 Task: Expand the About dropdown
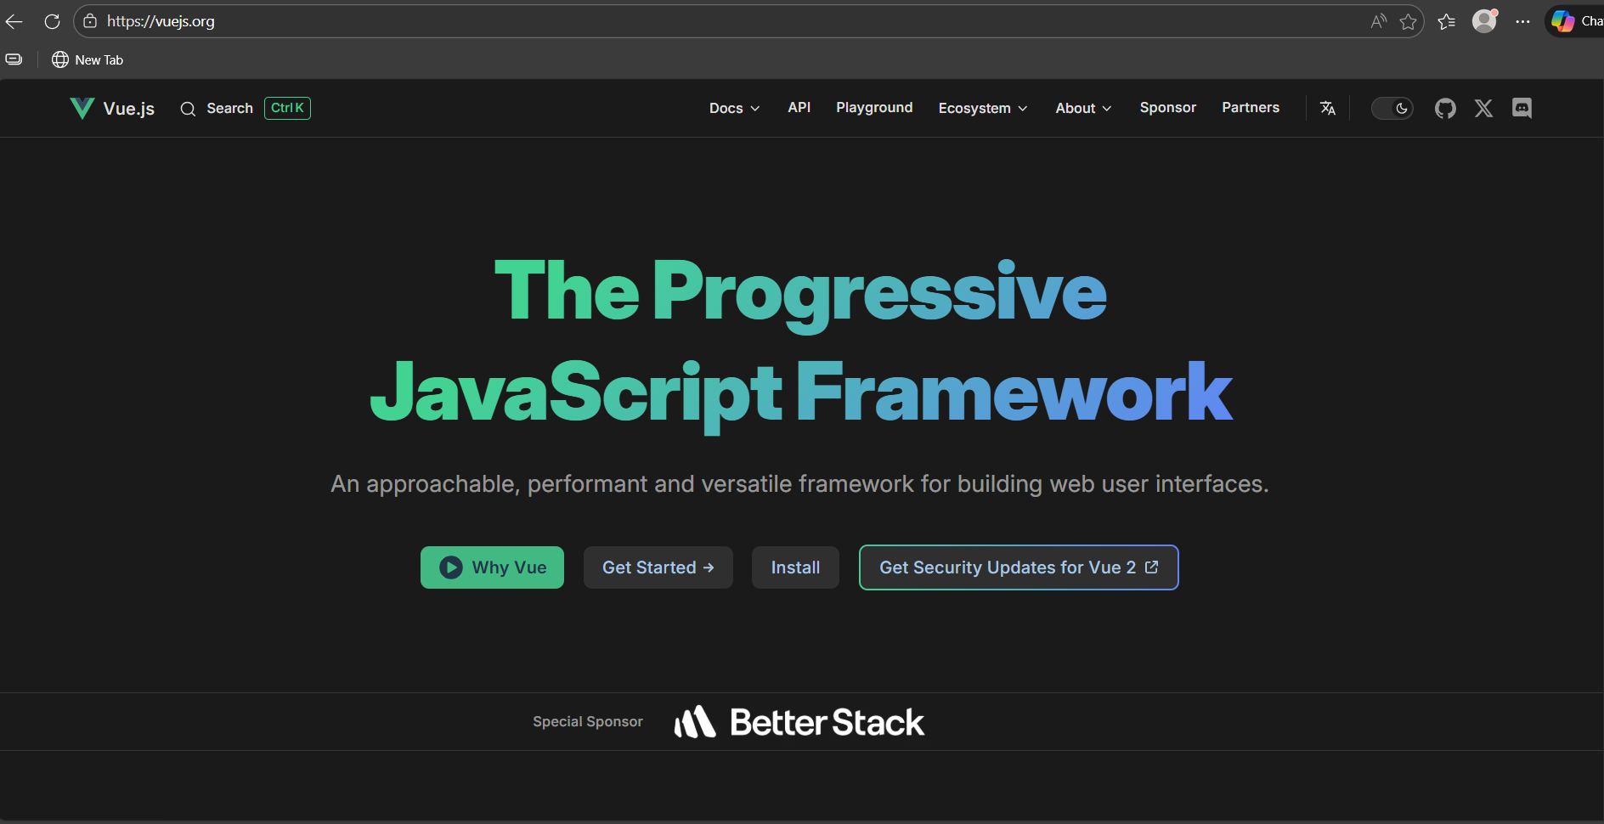1082,108
